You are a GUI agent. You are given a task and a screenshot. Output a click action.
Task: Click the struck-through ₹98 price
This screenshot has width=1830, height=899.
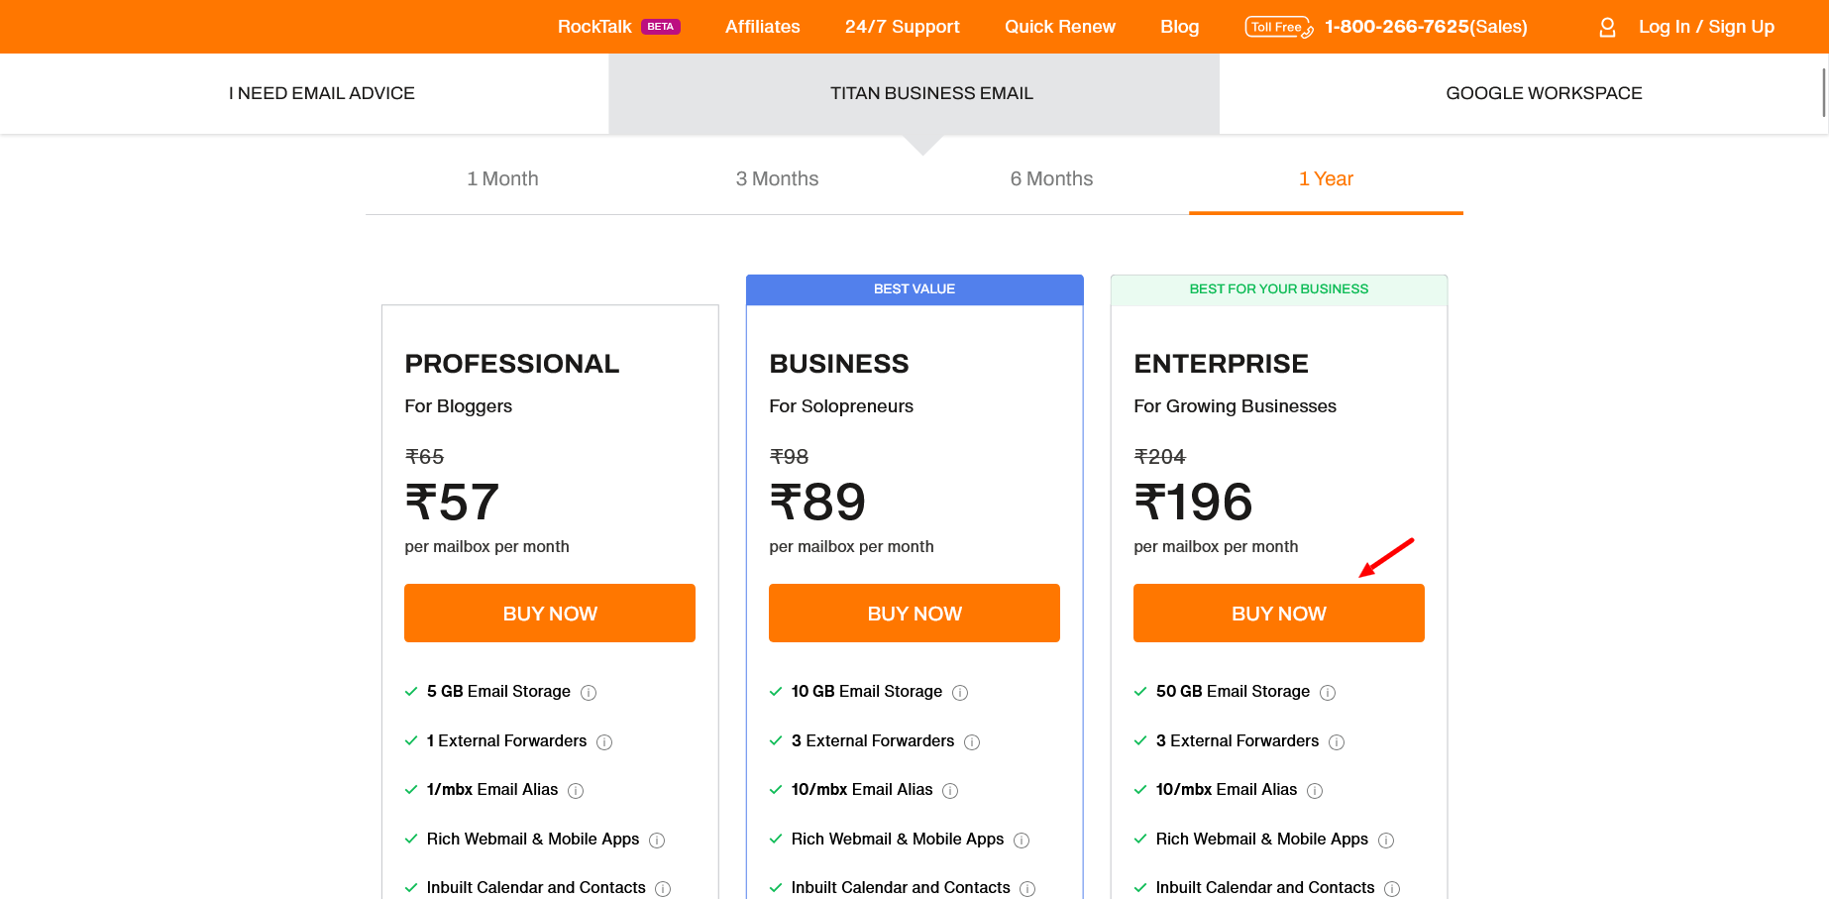[789, 457]
